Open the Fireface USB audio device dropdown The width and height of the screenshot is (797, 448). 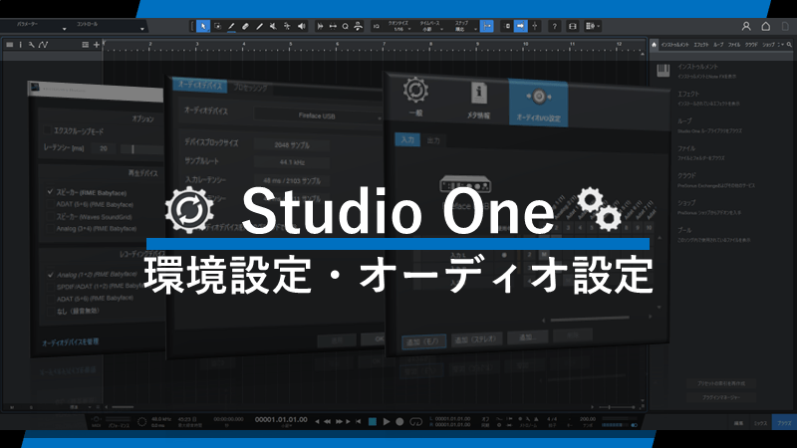[318, 116]
